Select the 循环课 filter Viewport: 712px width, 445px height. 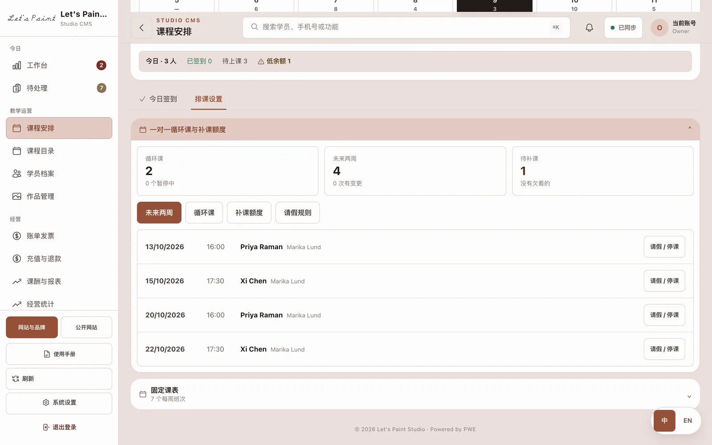[x=204, y=213]
